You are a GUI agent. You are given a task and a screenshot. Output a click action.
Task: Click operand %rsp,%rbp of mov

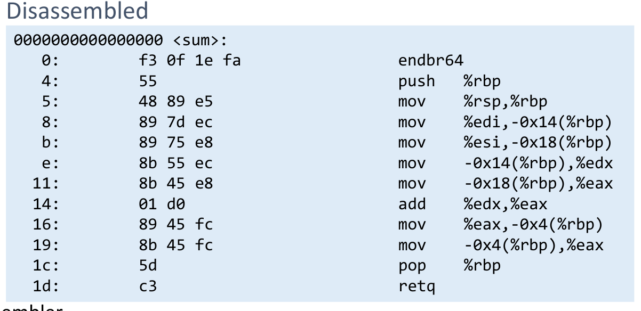[x=505, y=102]
